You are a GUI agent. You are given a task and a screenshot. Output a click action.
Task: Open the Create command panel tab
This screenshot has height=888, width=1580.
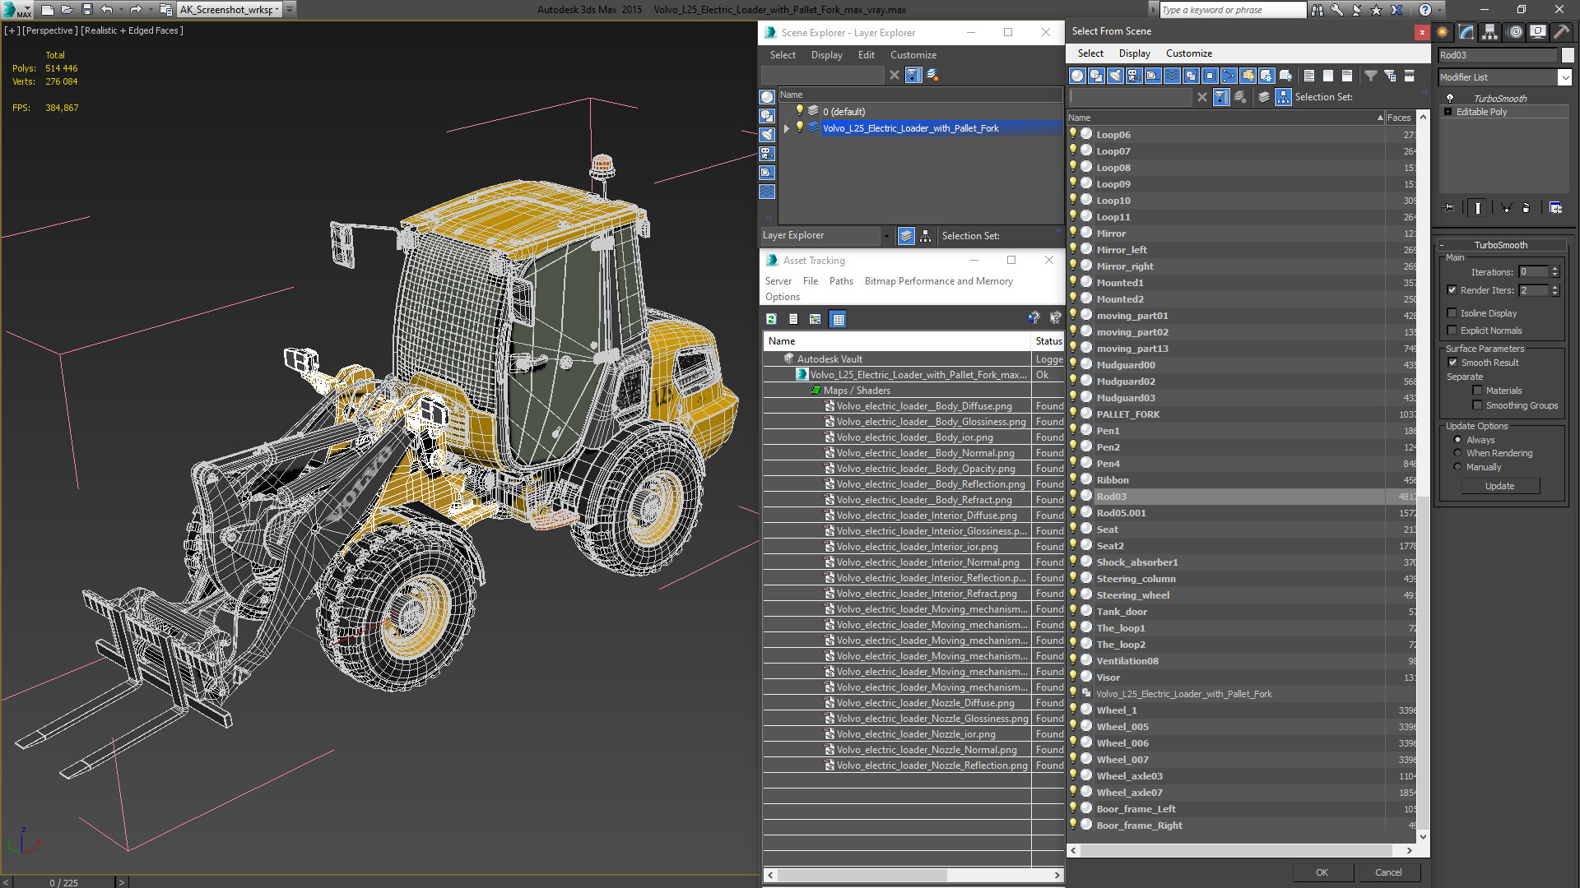[1443, 32]
